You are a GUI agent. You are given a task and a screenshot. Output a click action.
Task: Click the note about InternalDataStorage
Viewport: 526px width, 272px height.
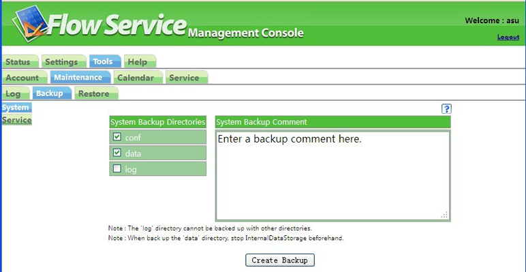[226, 239]
